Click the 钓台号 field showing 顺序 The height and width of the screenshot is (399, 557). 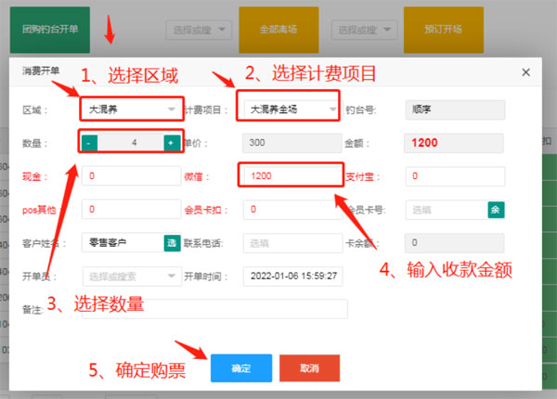pos(455,109)
